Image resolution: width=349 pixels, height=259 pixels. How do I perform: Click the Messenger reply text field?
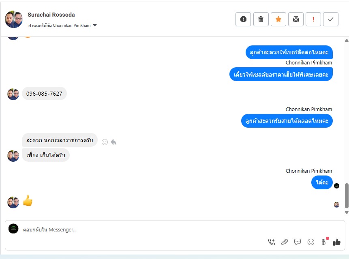pos(142,230)
